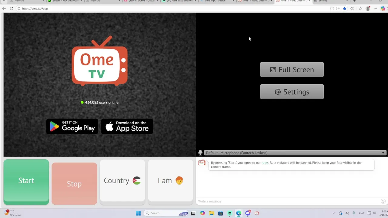The height and width of the screenshot is (218, 388).
Task: Open the emoji picker in chat
Action: [383, 201]
